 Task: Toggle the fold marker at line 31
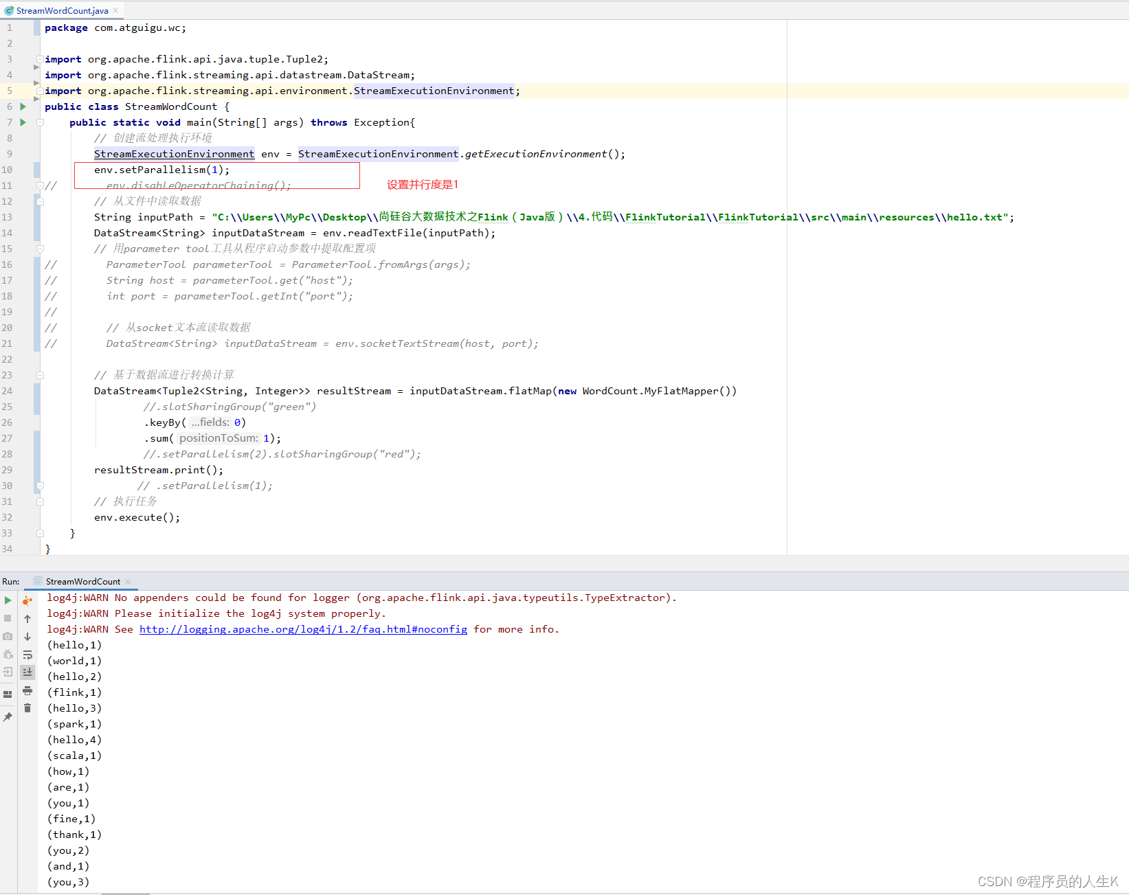pos(41,501)
